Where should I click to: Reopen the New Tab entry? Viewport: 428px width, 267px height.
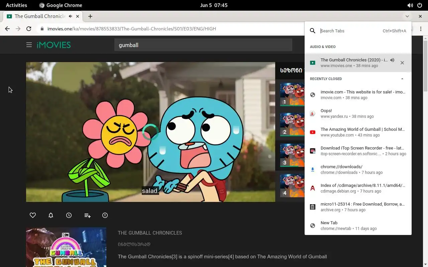click(x=358, y=226)
